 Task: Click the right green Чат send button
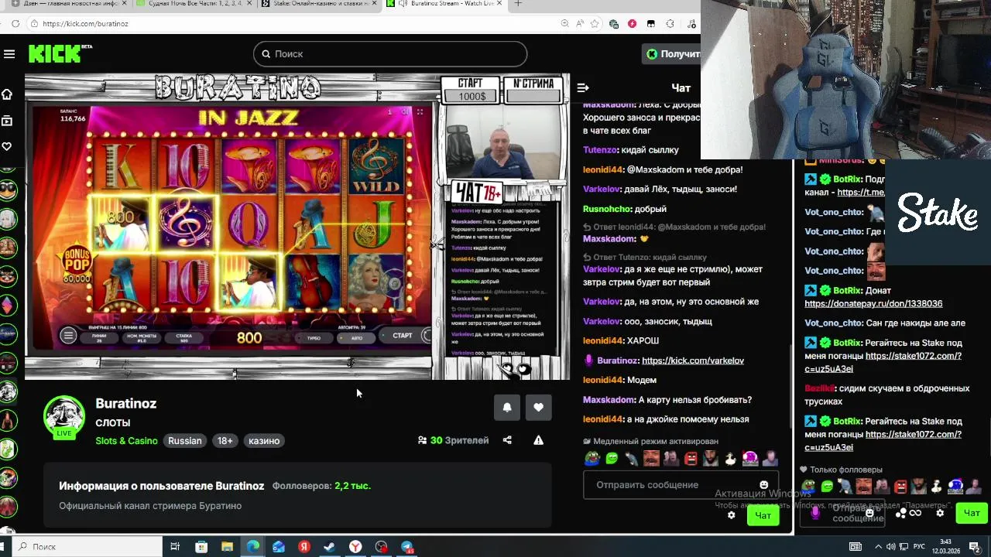(971, 513)
